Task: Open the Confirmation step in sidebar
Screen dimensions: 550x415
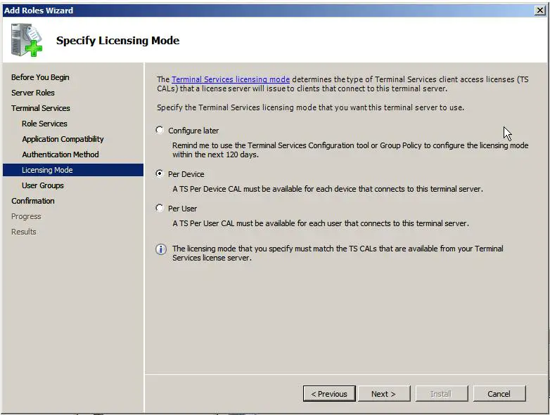Action: pyautogui.click(x=32, y=201)
